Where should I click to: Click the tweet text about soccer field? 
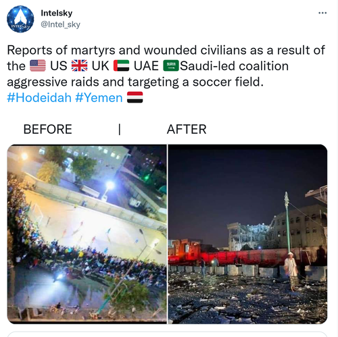[x=166, y=74]
